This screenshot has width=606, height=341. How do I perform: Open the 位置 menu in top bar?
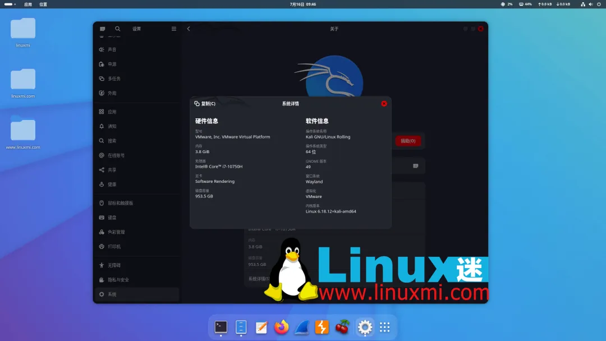pyautogui.click(x=43, y=4)
